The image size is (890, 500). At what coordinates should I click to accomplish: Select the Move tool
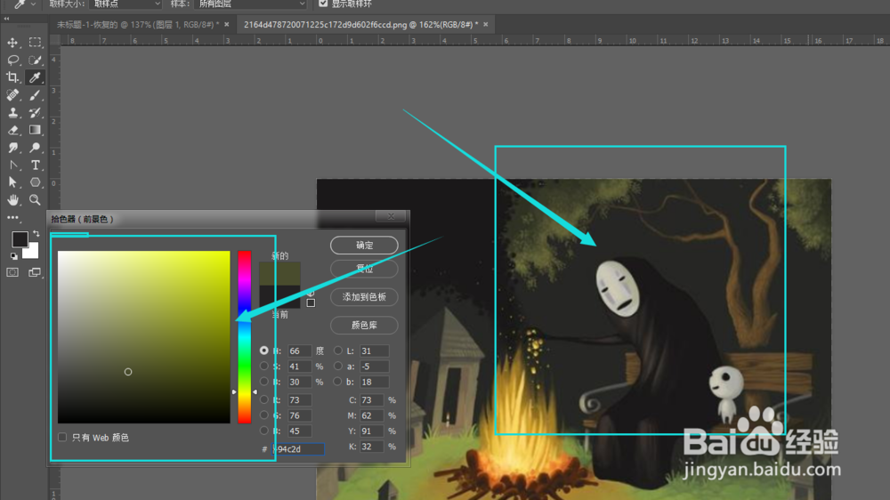click(x=12, y=43)
